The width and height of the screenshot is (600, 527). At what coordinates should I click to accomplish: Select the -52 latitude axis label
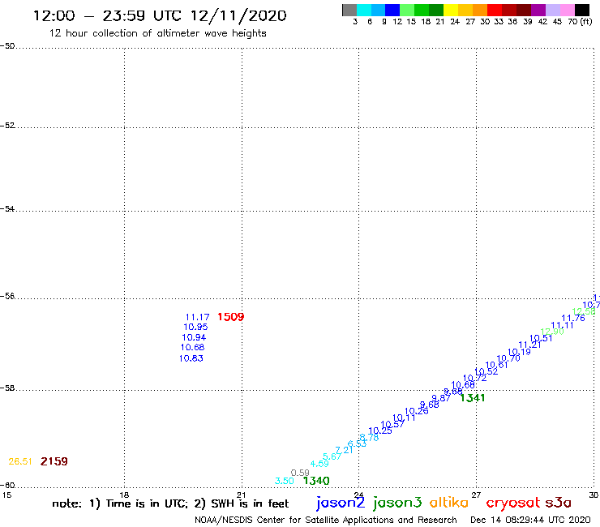point(7,126)
